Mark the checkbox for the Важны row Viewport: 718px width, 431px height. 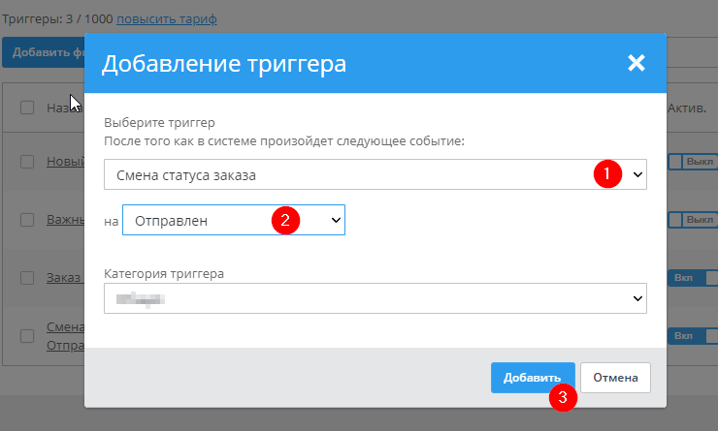pos(27,220)
